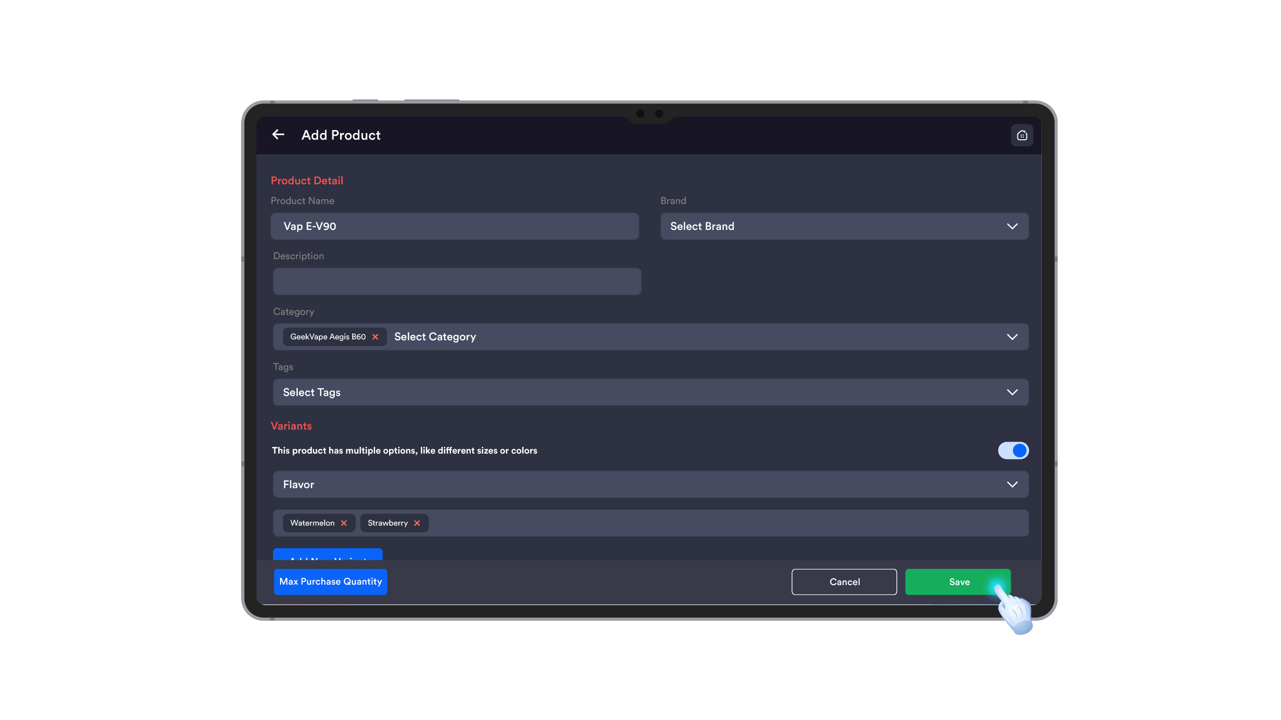Click the empty Description field

[x=456, y=282]
